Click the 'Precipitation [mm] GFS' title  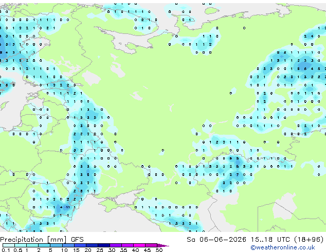pyautogui.click(x=42, y=240)
